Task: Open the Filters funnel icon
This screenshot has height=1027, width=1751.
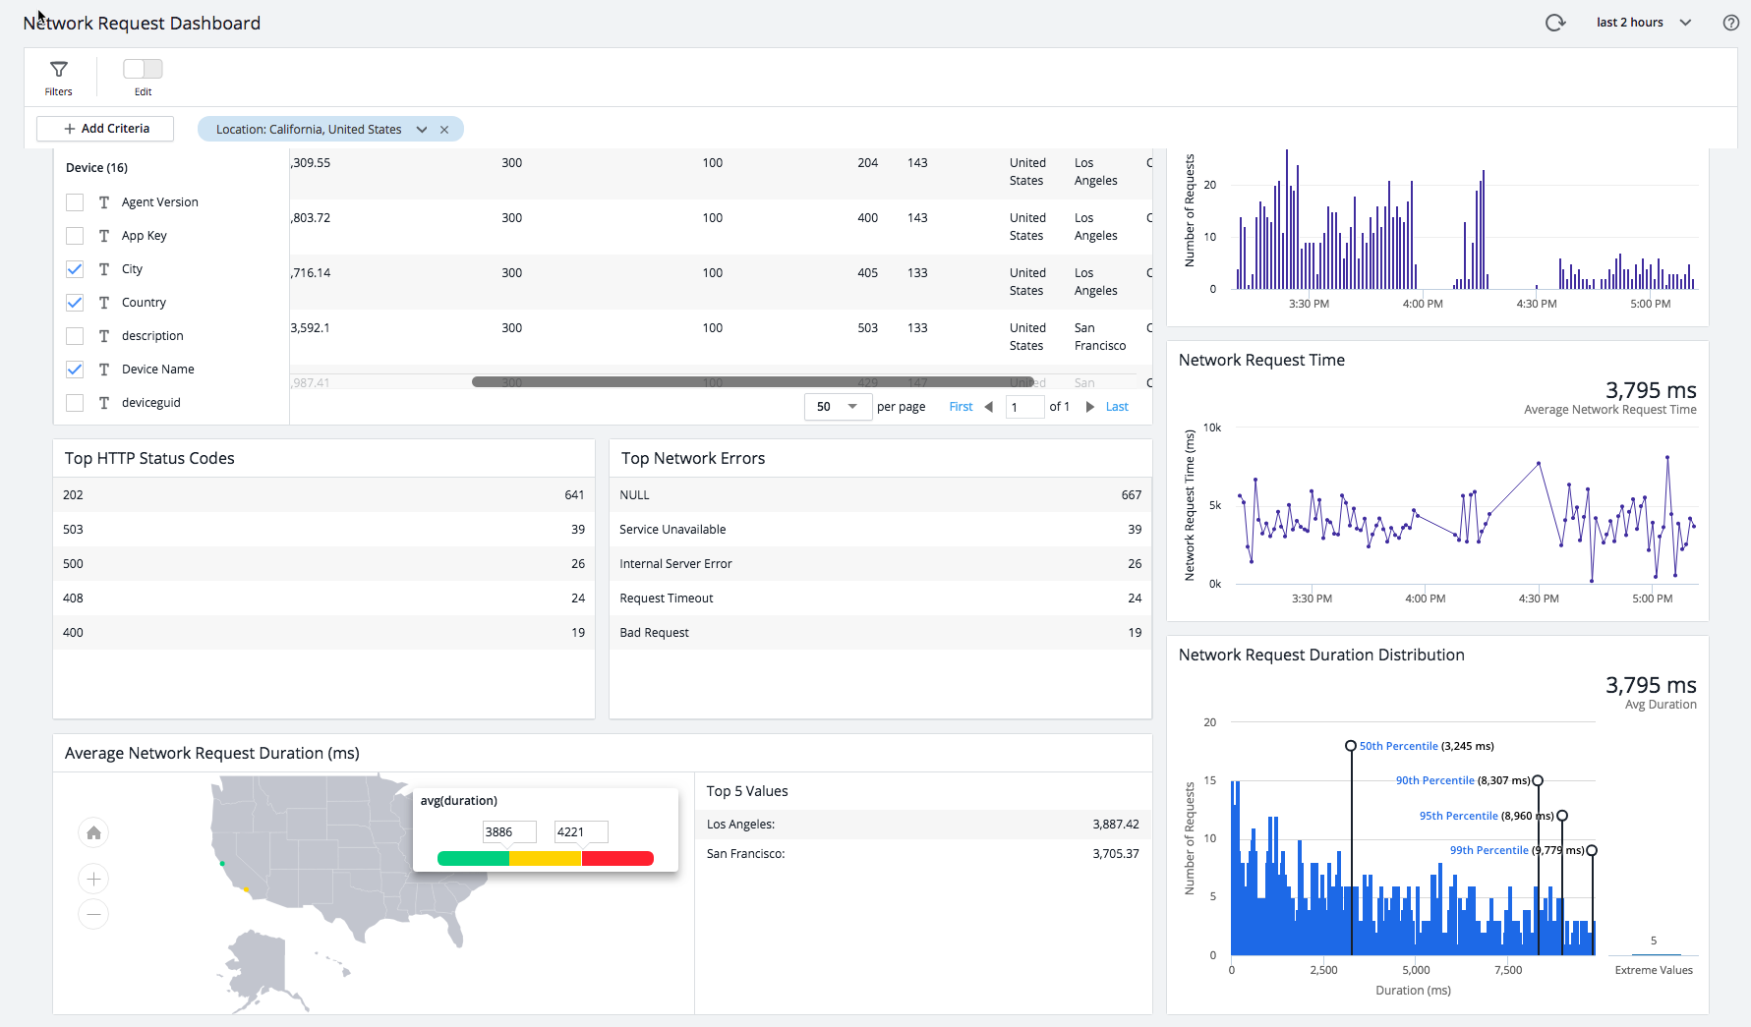Action: [x=58, y=70]
